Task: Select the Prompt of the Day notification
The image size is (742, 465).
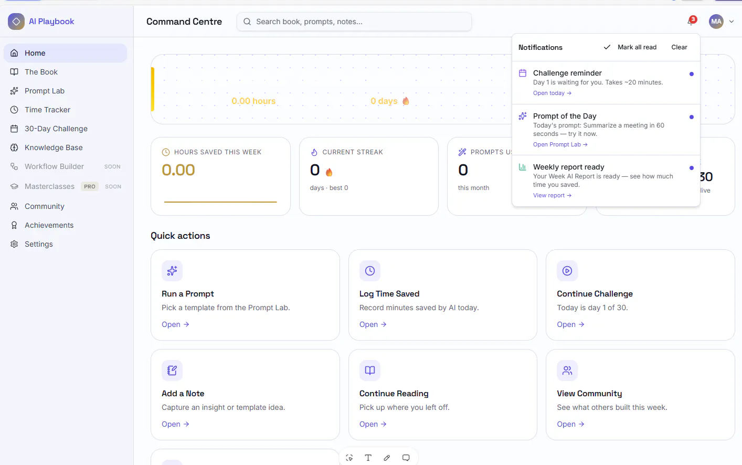Action: tap(606, 130)
